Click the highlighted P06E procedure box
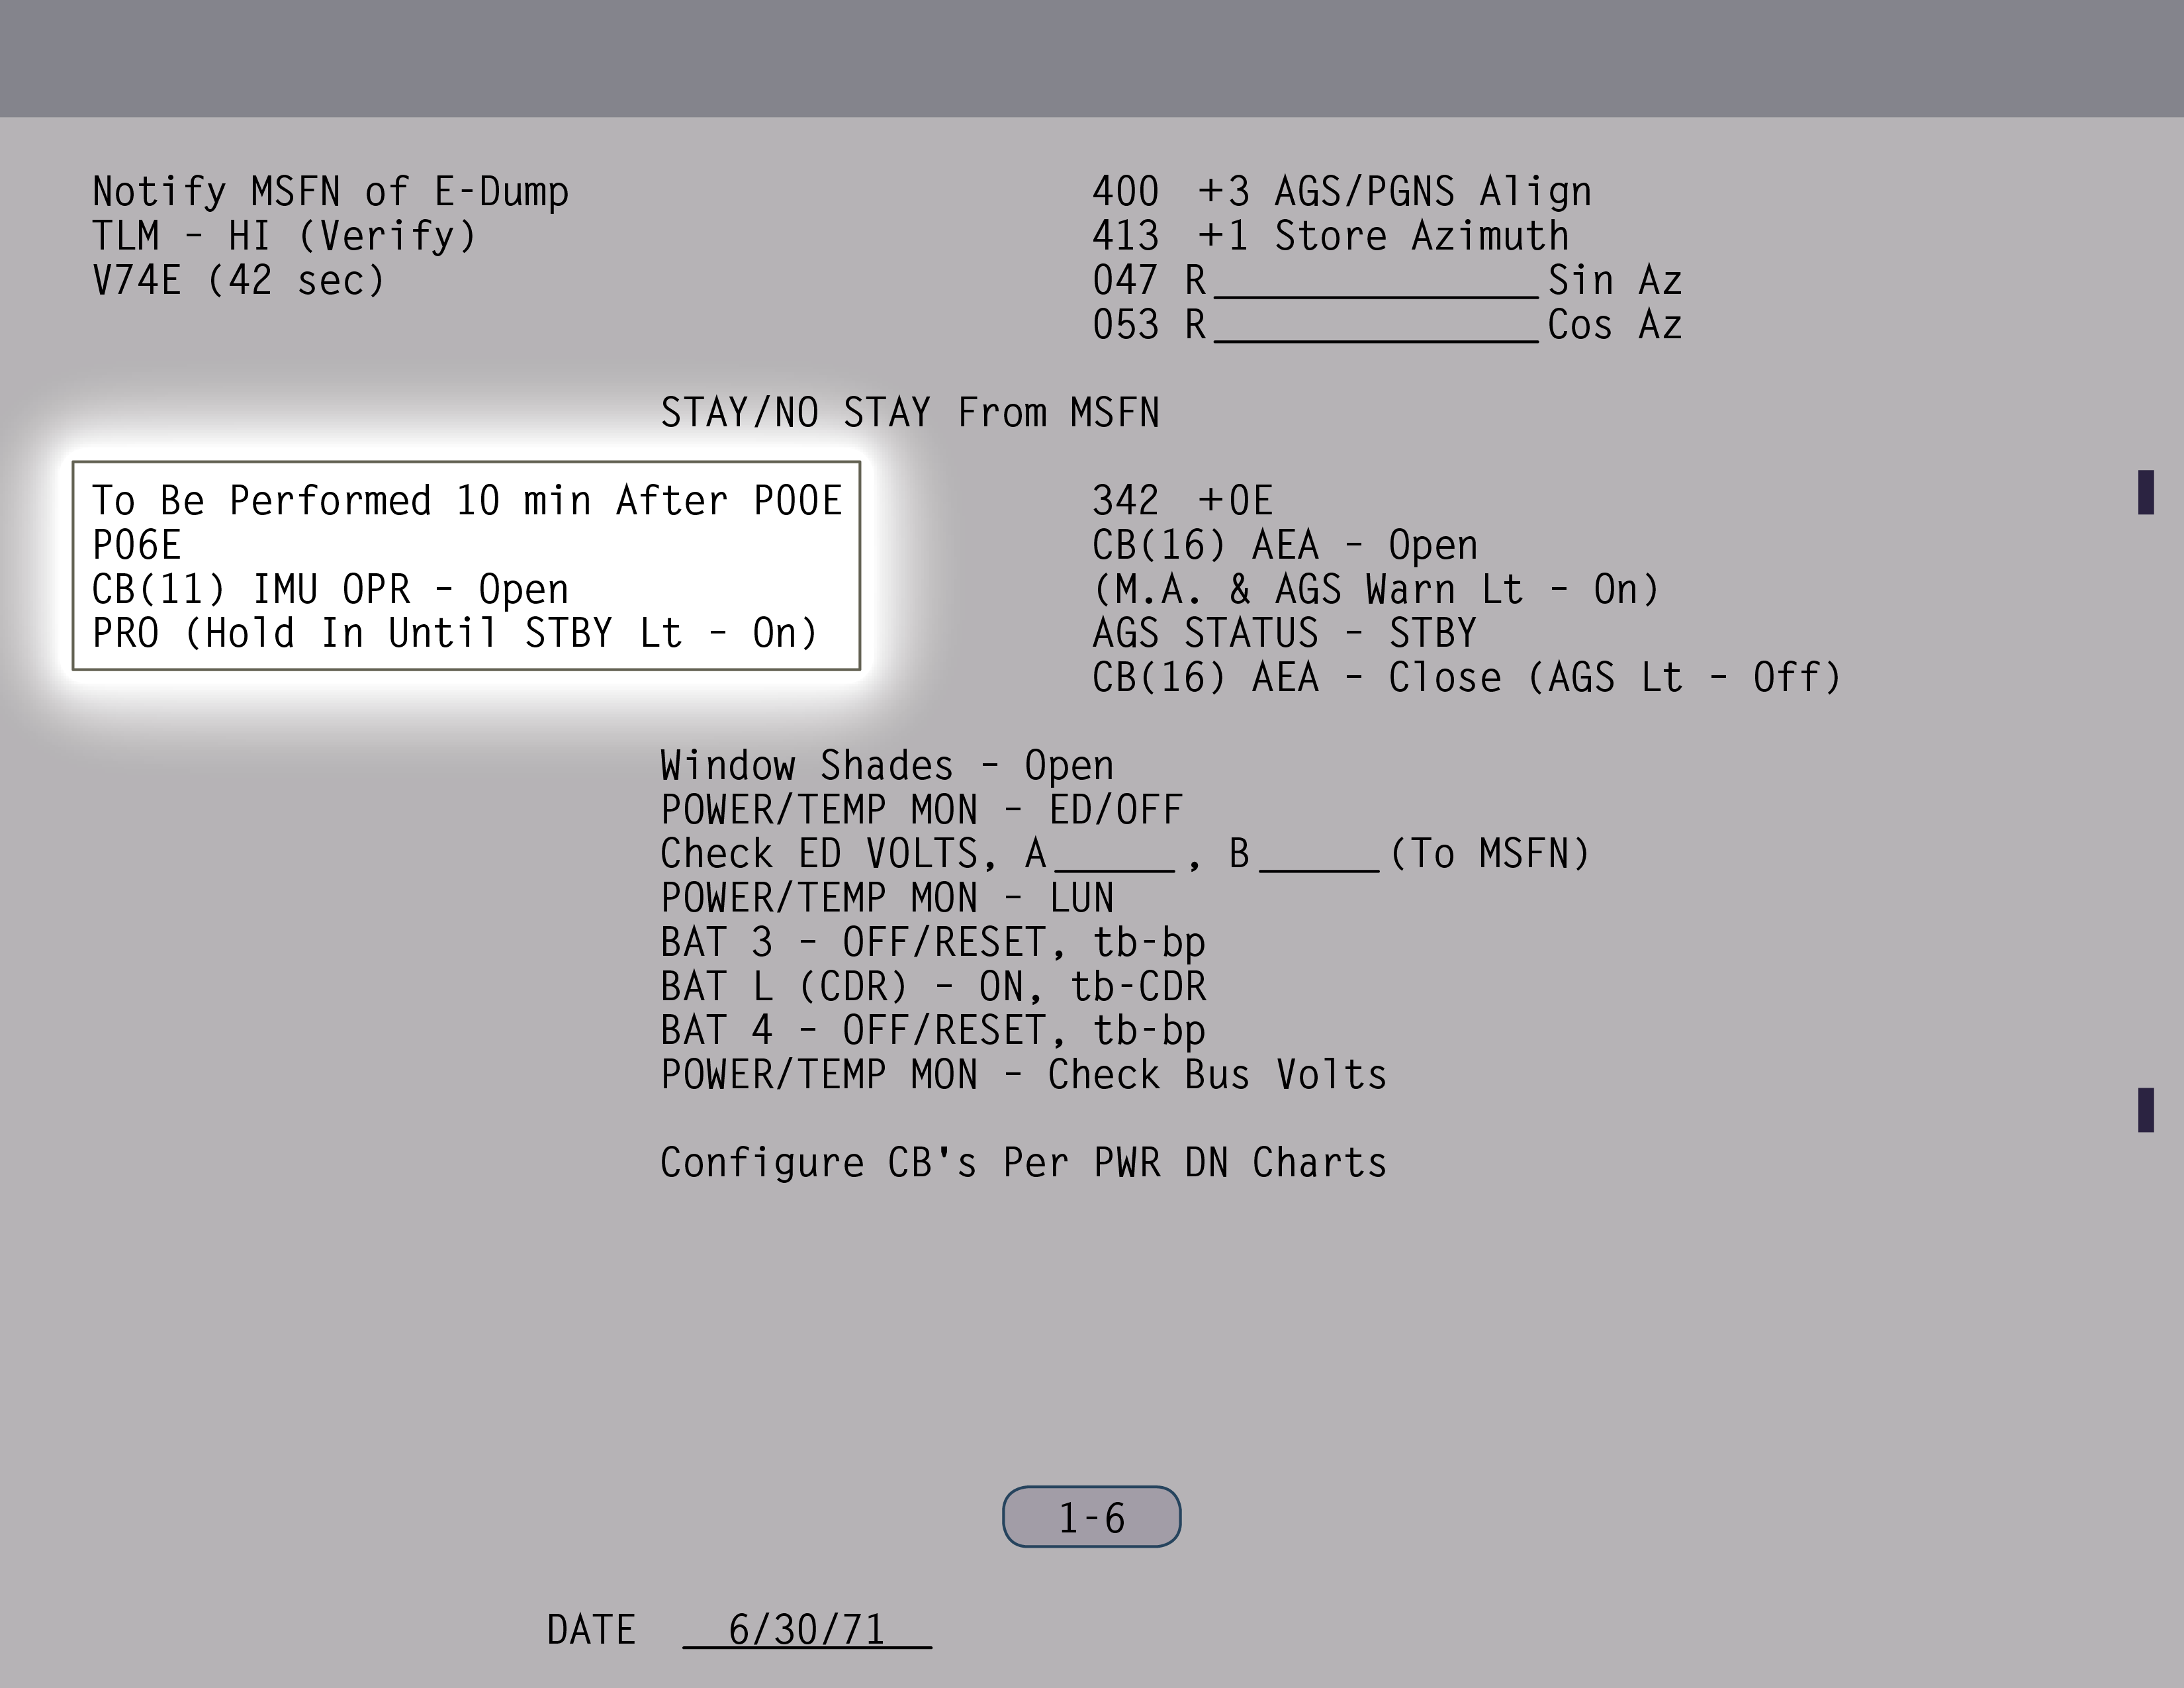The width and height of the screenshot is (2184, 1688). (x=466, y=565)
